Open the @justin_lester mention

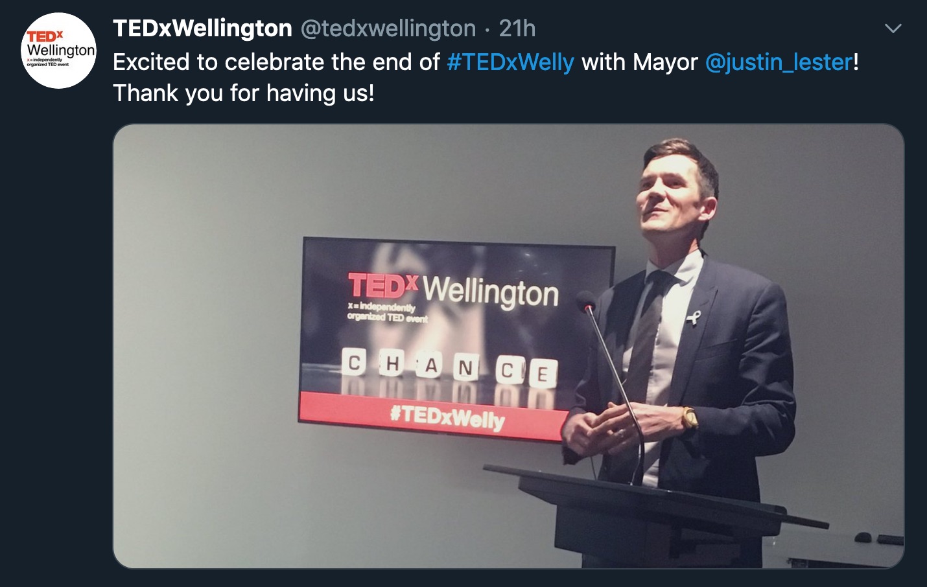tap(779, 62)
